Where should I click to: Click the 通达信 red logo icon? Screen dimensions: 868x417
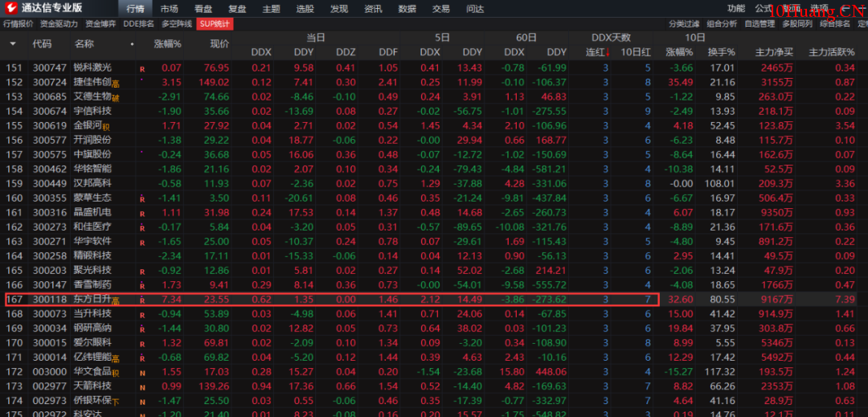coord(10,8)
